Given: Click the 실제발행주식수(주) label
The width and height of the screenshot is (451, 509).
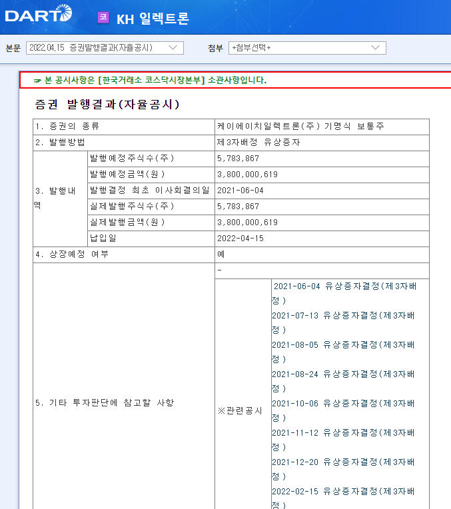Looking at the screenshot, I should point(132,206).
